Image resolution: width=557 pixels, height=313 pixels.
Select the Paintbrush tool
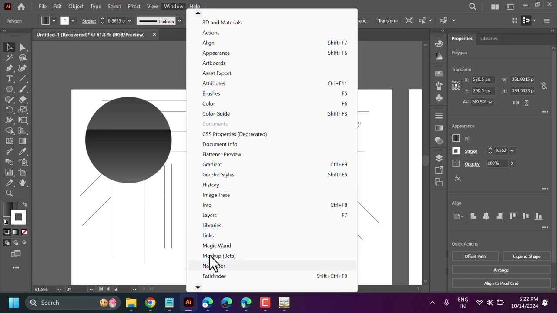point(23,89)
